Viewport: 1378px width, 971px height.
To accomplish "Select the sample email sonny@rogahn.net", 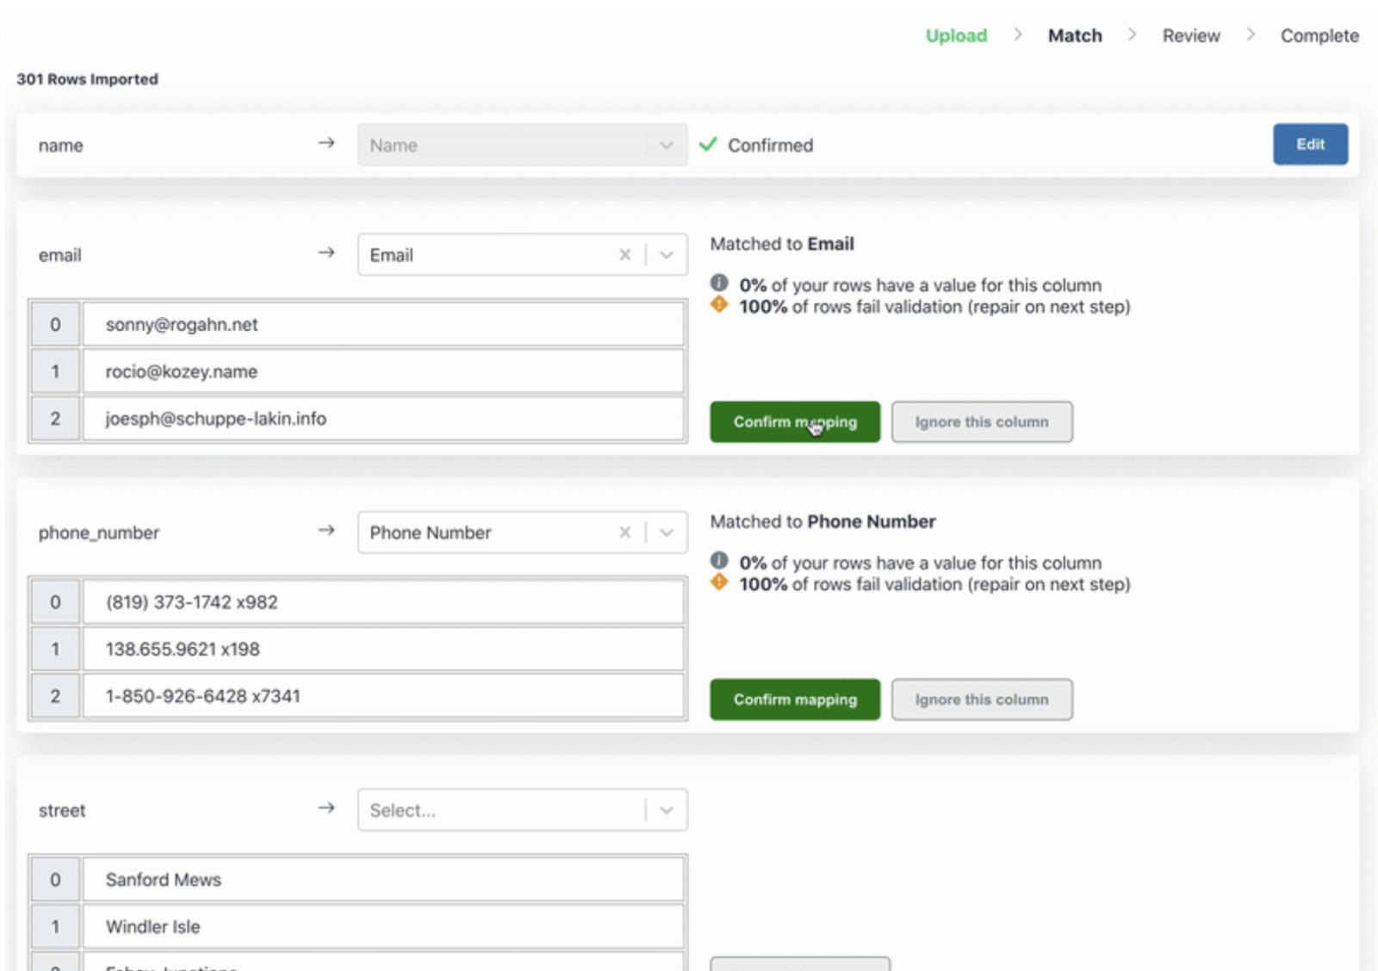I will point(183,325).
